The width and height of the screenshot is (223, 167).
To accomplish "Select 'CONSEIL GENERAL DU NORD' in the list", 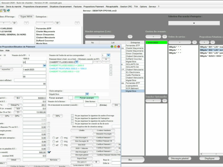I will [x=13, y=34].
